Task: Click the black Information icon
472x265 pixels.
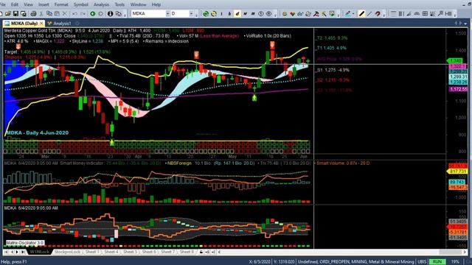Action: point(110,13)
